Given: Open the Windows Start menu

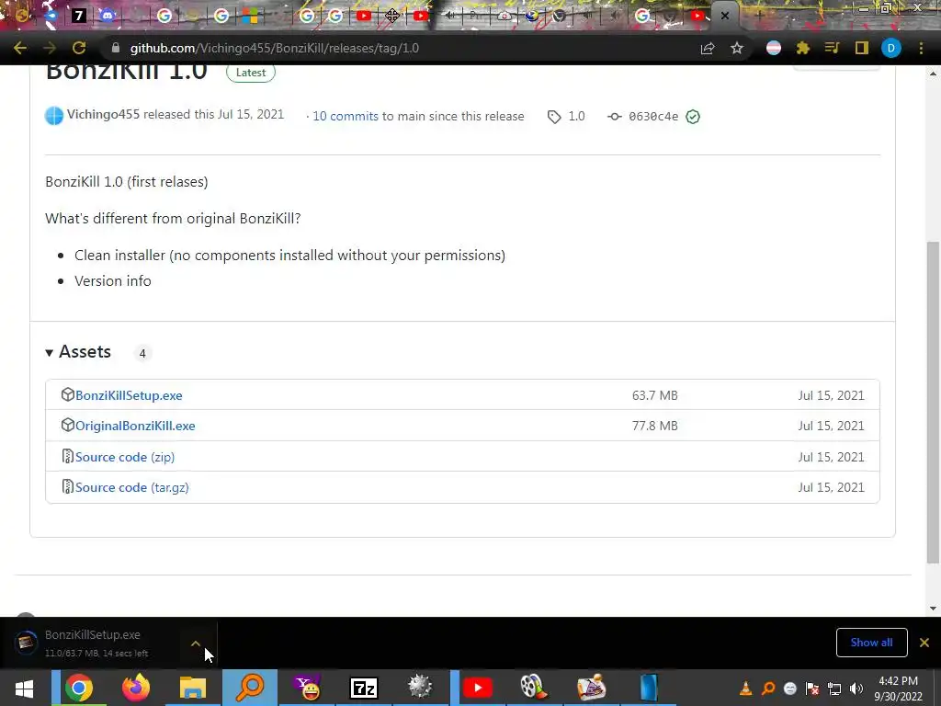Looking at the screenshot, I should point(24,688).
